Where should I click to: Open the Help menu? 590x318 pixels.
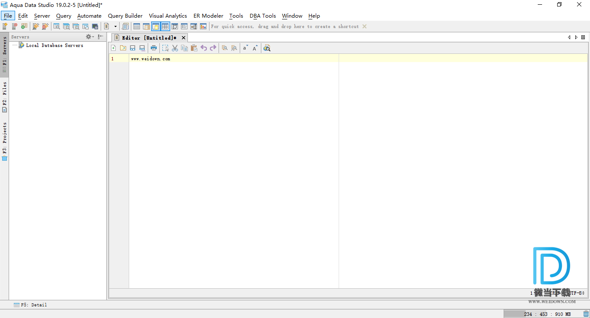[314, 16]
